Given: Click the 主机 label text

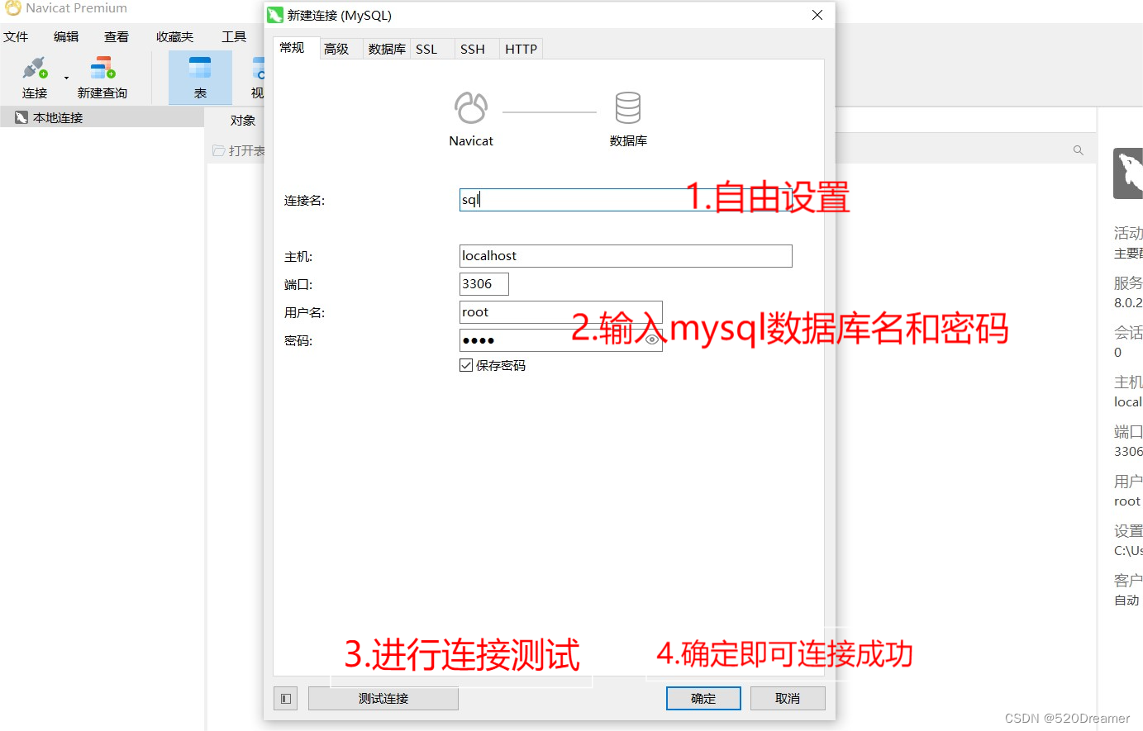Looking at the screenshot, I should point(298,257).
